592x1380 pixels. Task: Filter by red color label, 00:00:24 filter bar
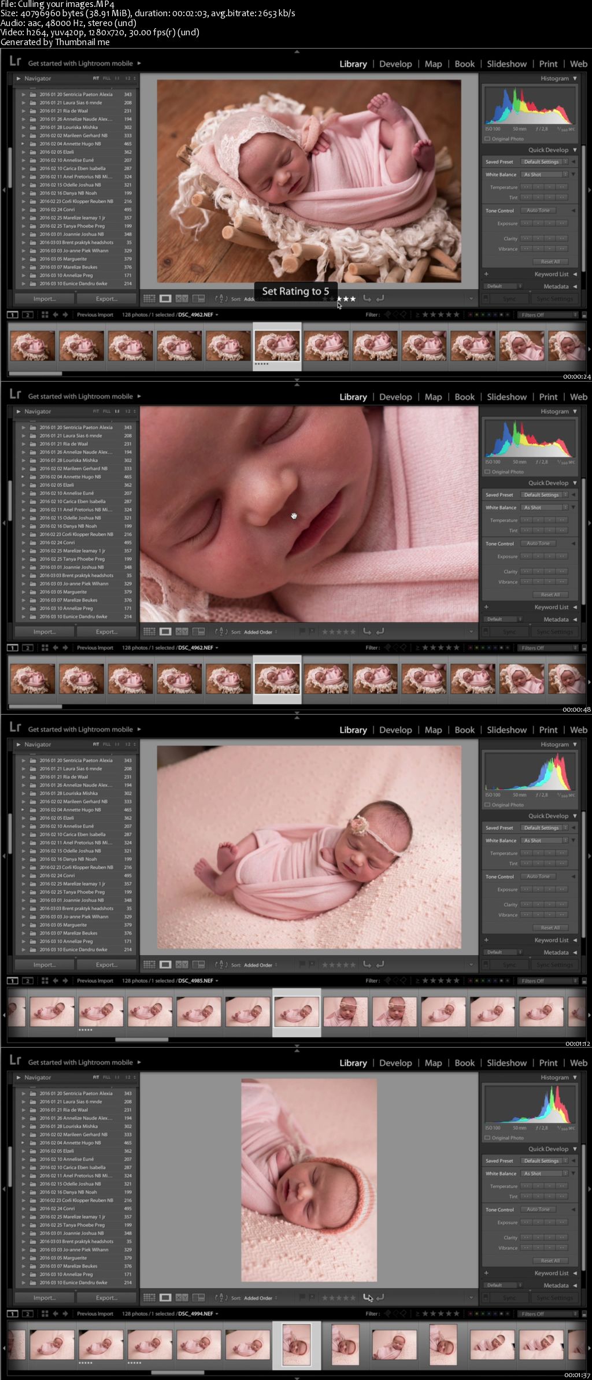pyautogui.click(x=470, y=315)
